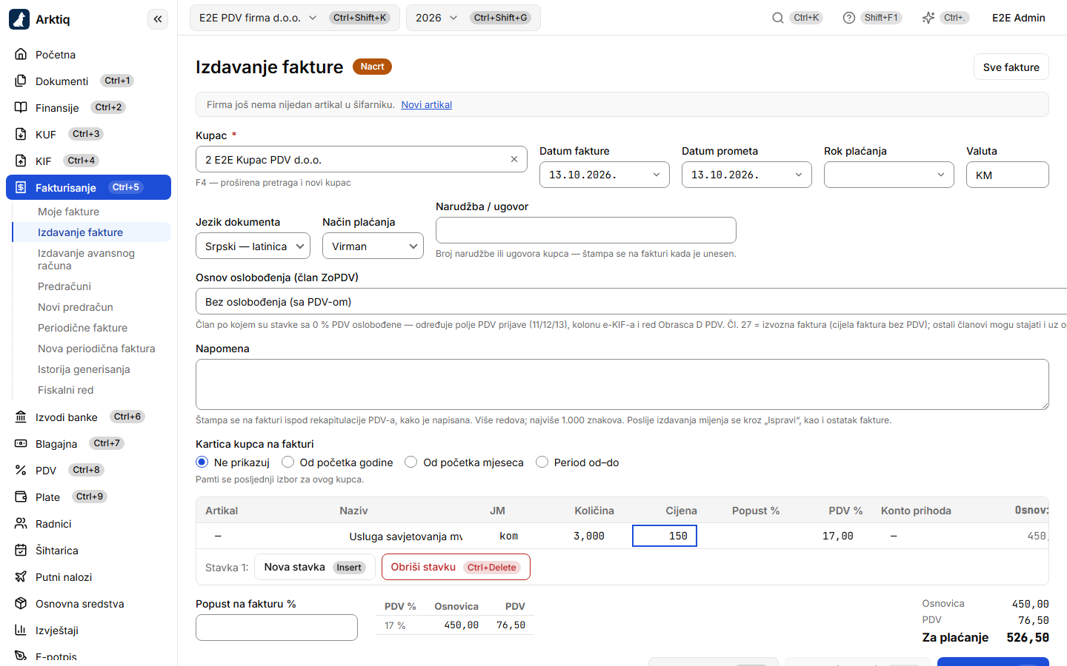The width and height of the screenshot is (1067, 666).
Task: Open Putni nalozi airplane icon
Action: pyautogui.click(x=21, y=576)
